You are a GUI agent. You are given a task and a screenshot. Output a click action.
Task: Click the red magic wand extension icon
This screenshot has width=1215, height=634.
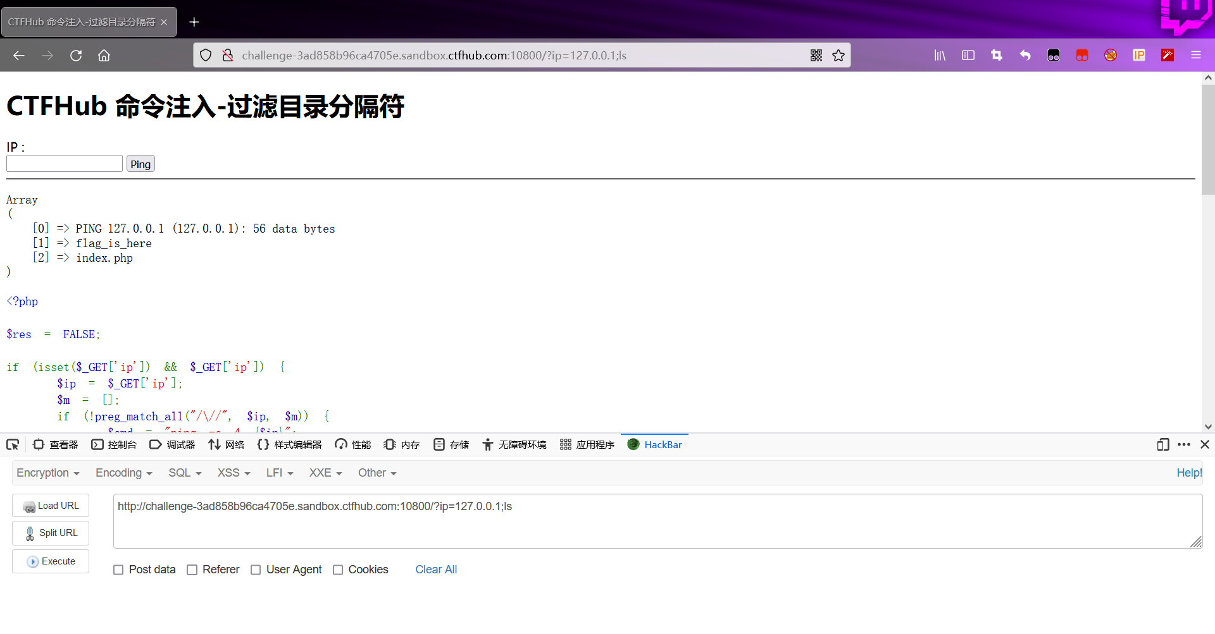click(x=1168, y=55)
